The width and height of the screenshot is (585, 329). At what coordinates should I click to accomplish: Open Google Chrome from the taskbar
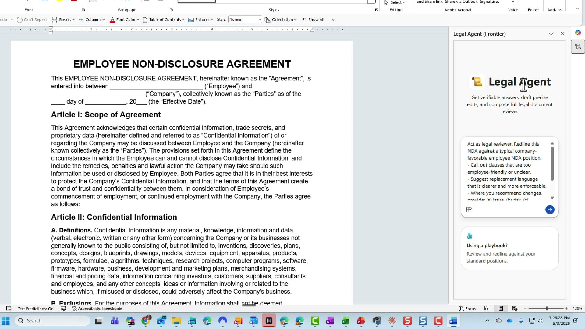click(x=146, y=321)
